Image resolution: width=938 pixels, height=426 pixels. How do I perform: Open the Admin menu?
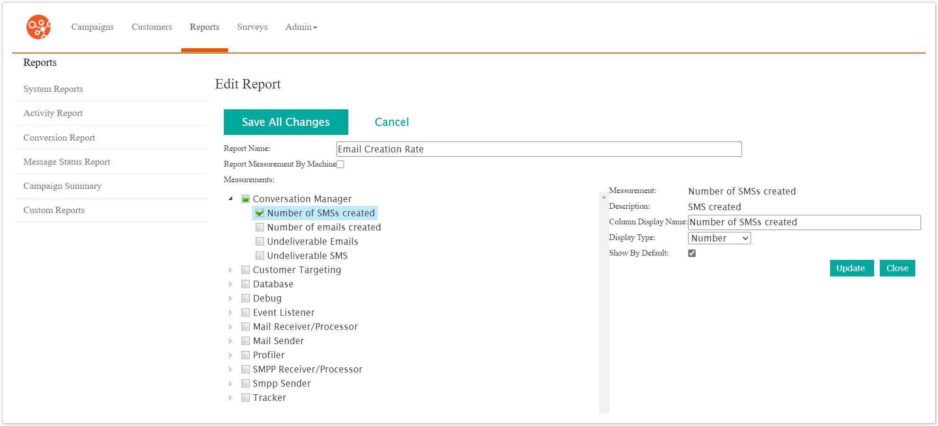point(300,27)
